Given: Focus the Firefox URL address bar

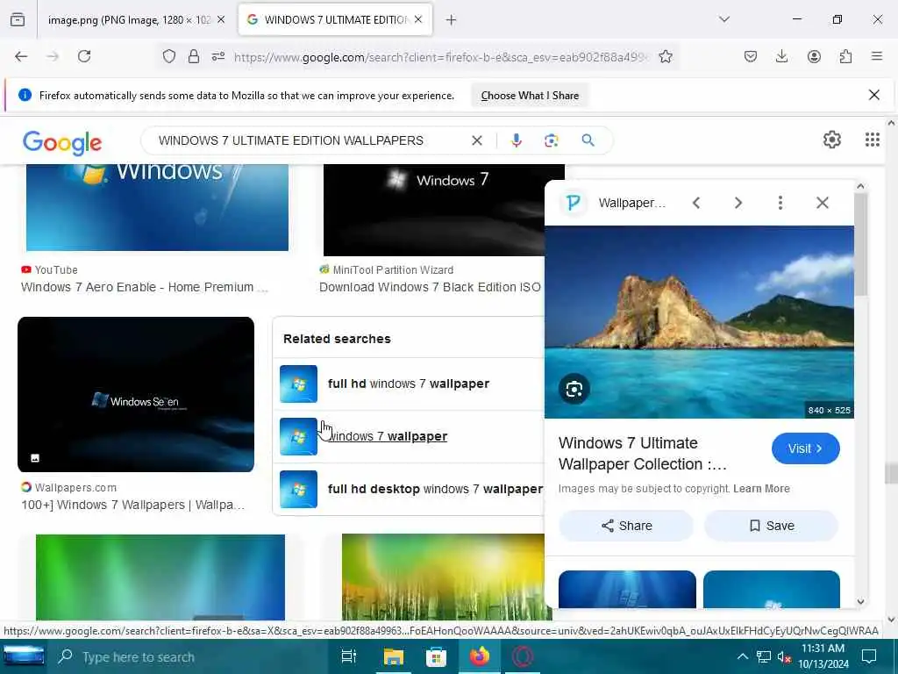Looking at the screenshot, I should tap(441, 57).
